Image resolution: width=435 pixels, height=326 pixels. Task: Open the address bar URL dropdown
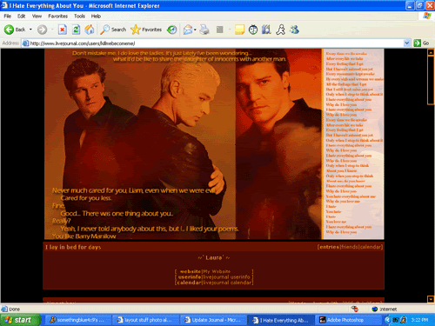[407, 43]
